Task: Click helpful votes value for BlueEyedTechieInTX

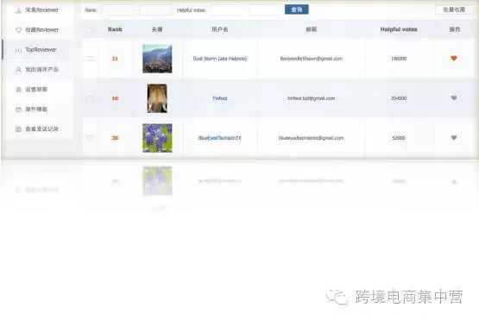Action: click(x=399, y=138)
